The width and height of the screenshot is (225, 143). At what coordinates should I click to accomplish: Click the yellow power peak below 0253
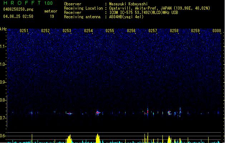[x=69, y=139]
